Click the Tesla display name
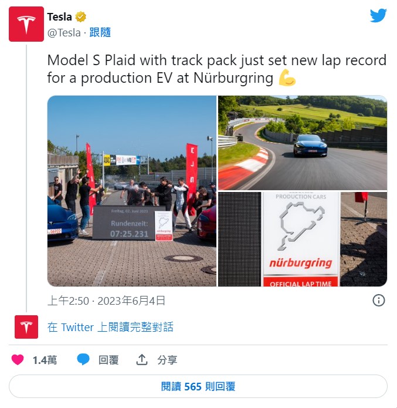The width and height of the screenshot is (397, 408). [60, 17]
